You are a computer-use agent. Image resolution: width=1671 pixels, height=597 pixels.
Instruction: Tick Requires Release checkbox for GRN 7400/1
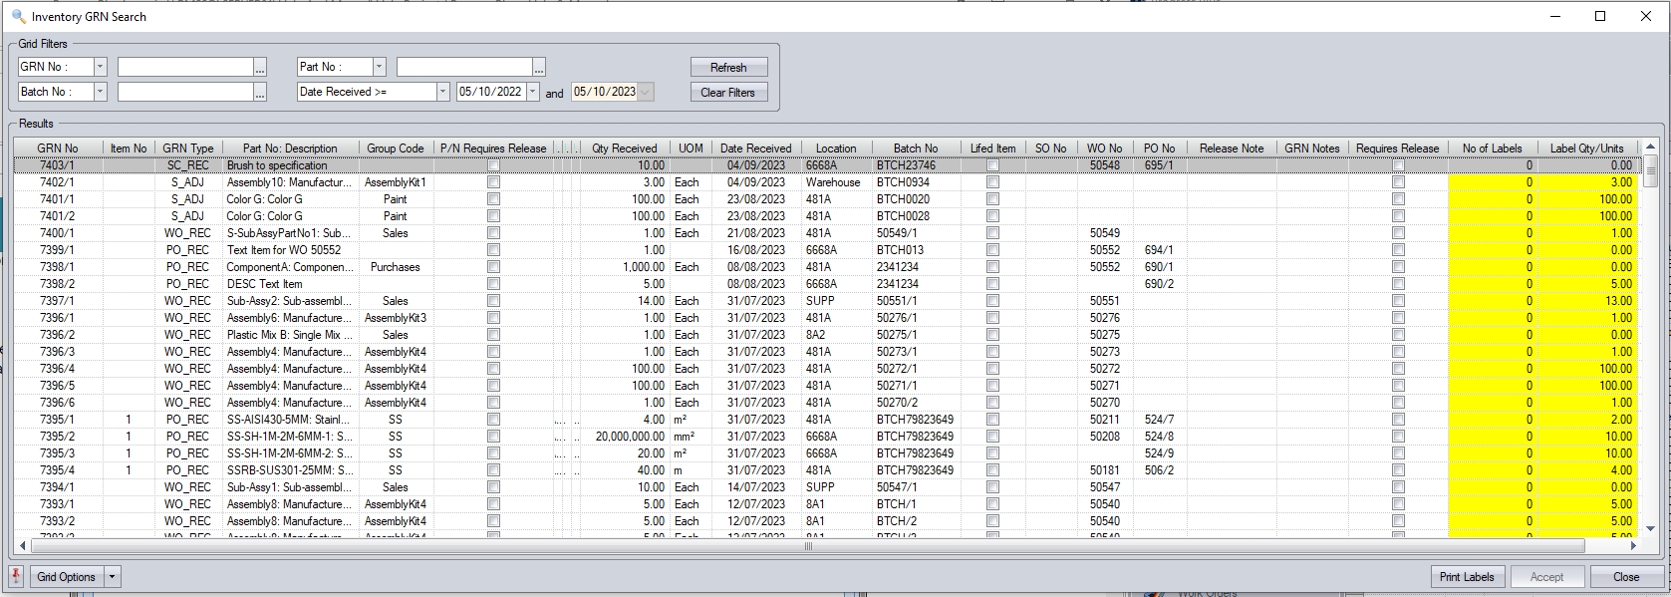[x=1398, y=233]
